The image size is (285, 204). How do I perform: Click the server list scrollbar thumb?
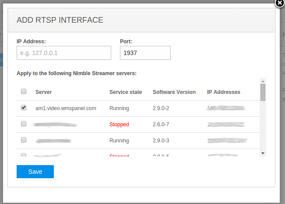(263, 92)
